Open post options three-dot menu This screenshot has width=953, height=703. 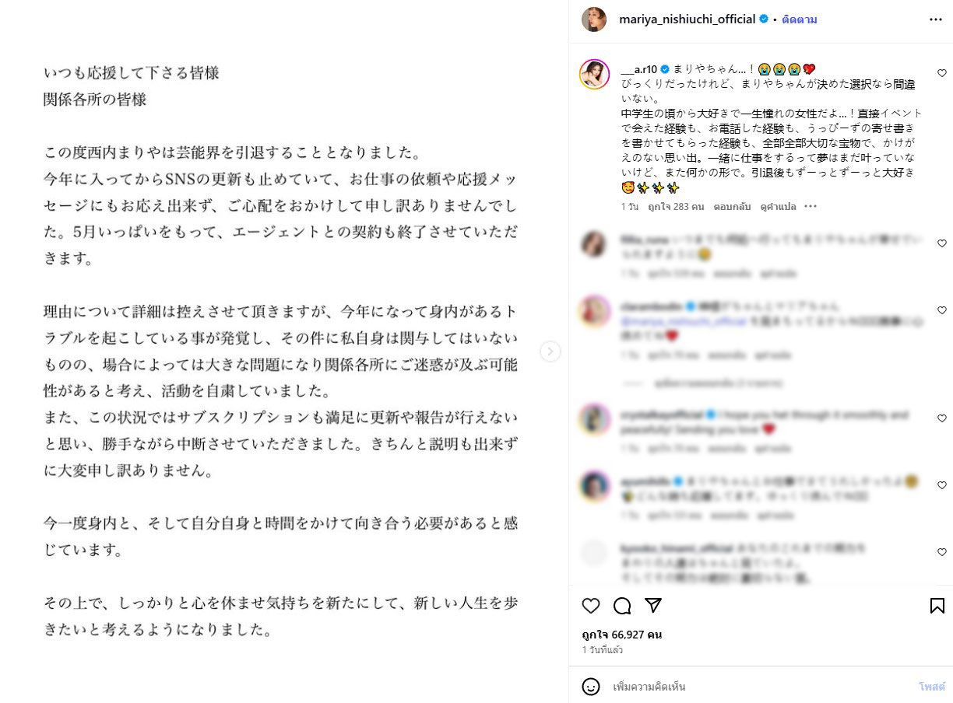pyautogui.click(x=936, y=19)
